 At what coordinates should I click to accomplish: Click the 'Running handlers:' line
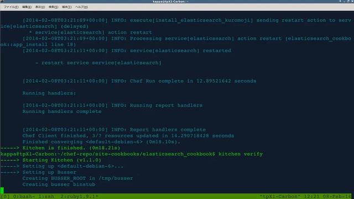[49, 93]
